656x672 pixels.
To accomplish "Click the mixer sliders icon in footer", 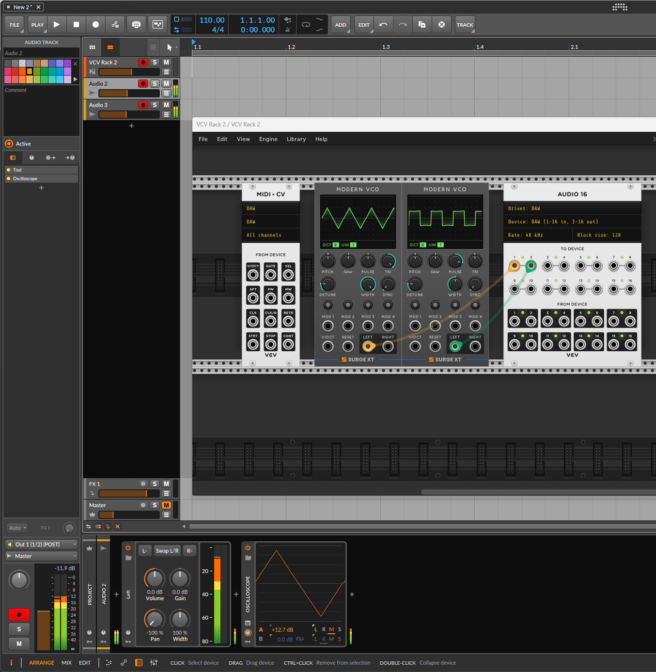I will [154, 662].
